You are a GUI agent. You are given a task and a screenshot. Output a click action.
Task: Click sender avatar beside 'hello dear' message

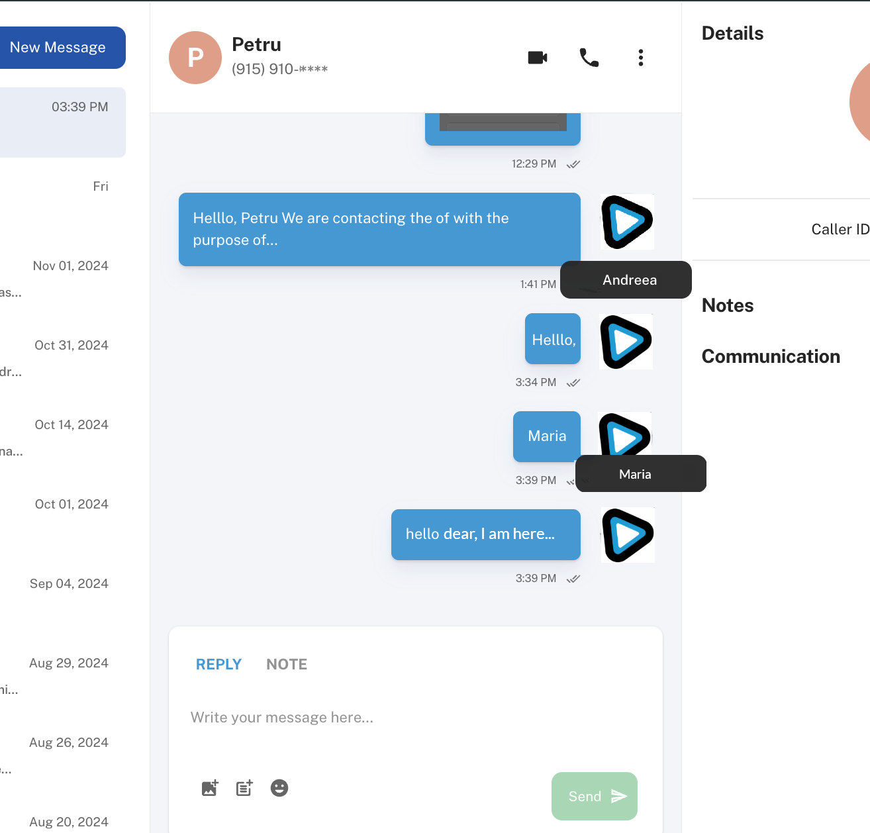[x=628, y=535]
